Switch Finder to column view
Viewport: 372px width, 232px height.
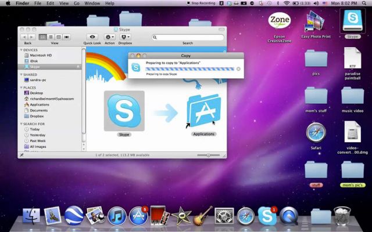59,37
